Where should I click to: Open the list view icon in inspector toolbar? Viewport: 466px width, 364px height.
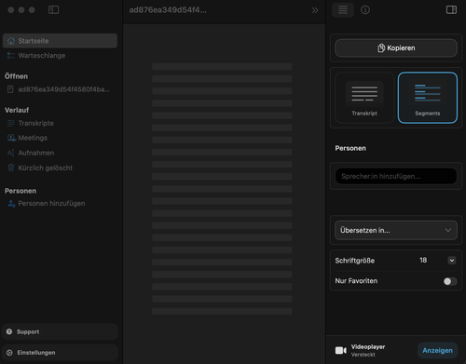343,10
